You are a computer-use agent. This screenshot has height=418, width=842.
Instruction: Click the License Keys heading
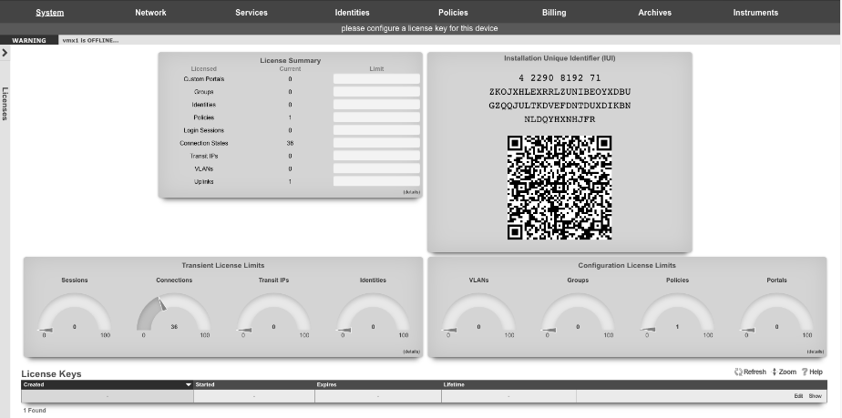point(52,374)
